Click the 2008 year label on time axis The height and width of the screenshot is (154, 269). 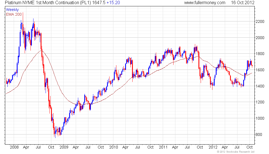pyautogui.click(x=14, y=147)
